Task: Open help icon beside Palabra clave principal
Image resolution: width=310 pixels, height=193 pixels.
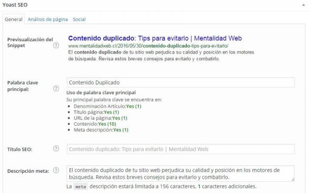Action: click(56, 88)
